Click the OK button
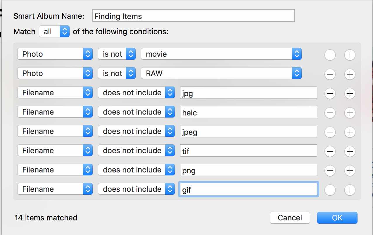This screenshot has width=373, height=235. (x=337, y=218)
